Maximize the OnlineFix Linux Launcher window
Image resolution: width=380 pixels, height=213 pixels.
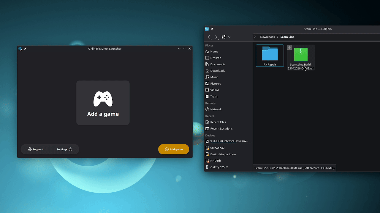pos(184,49)
